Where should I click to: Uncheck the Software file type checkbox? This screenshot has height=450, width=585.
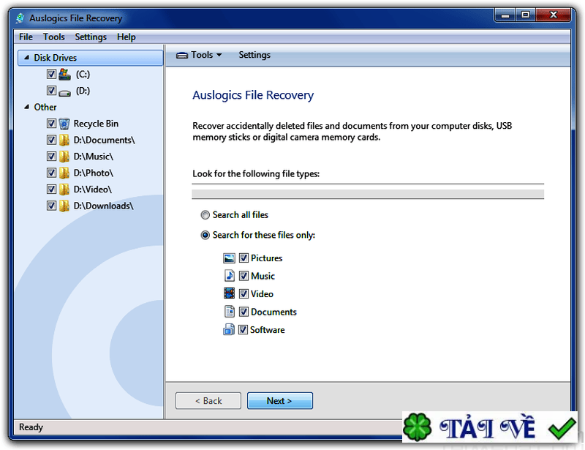[243, 330]
